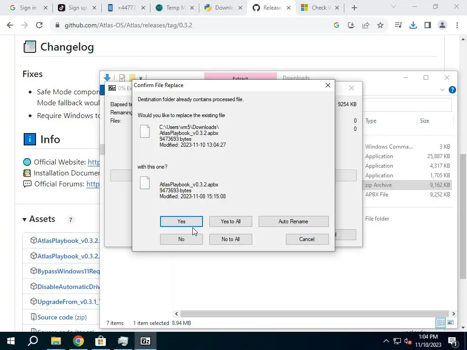
Task: Open Windows Start menu
Action: point(11,341)
